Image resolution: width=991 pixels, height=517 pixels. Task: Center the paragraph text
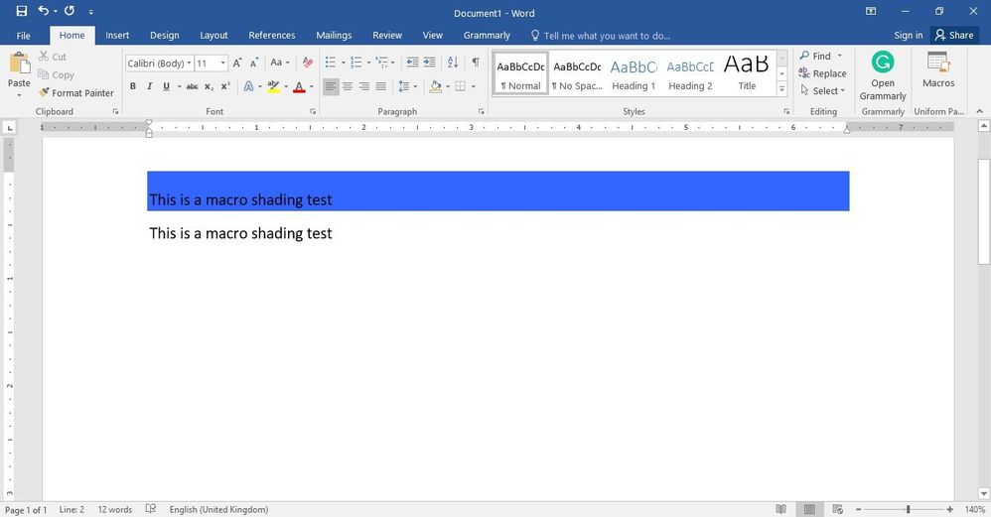point(348,86)
